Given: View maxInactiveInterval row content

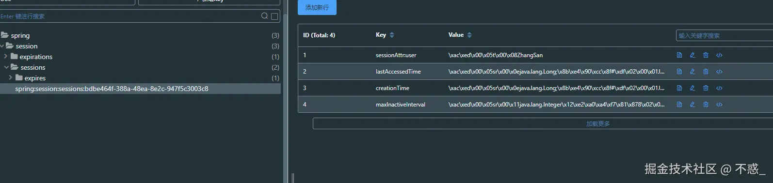Looking at the screenshot, I should click(x=679, y=105).
